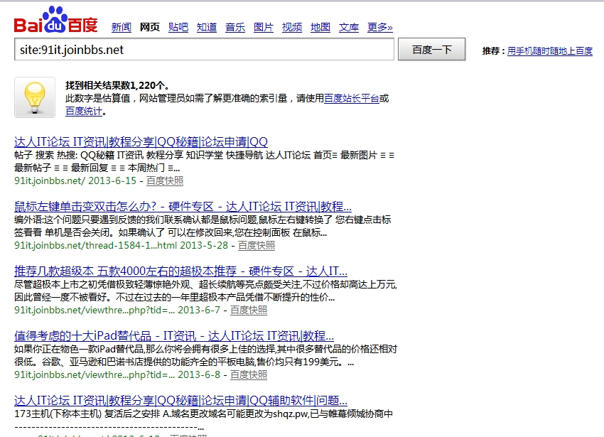
Task: Click the result count text 找到相关结果数1,220个
Action: pos(117,85)
